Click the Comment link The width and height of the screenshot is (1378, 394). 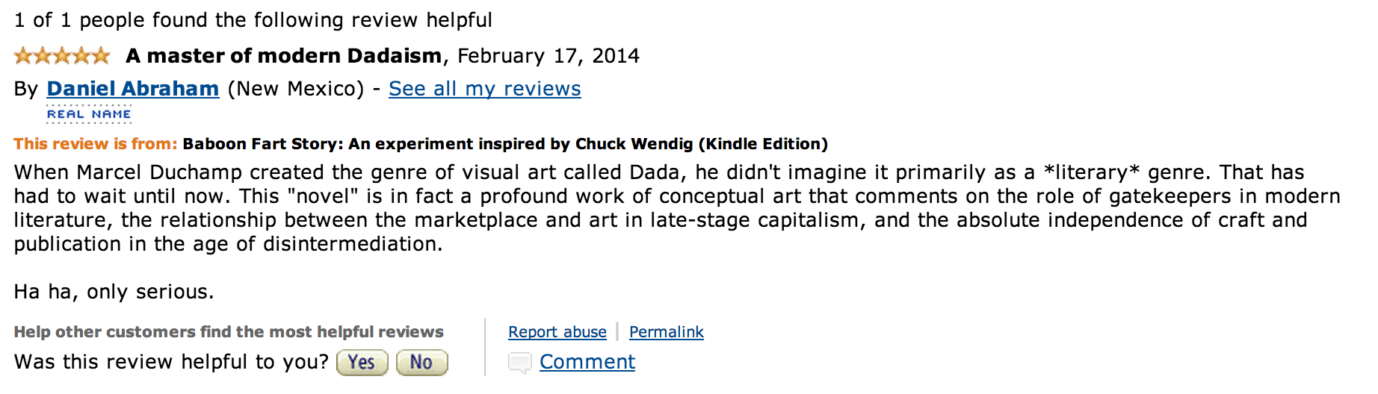tap(587, 362)
